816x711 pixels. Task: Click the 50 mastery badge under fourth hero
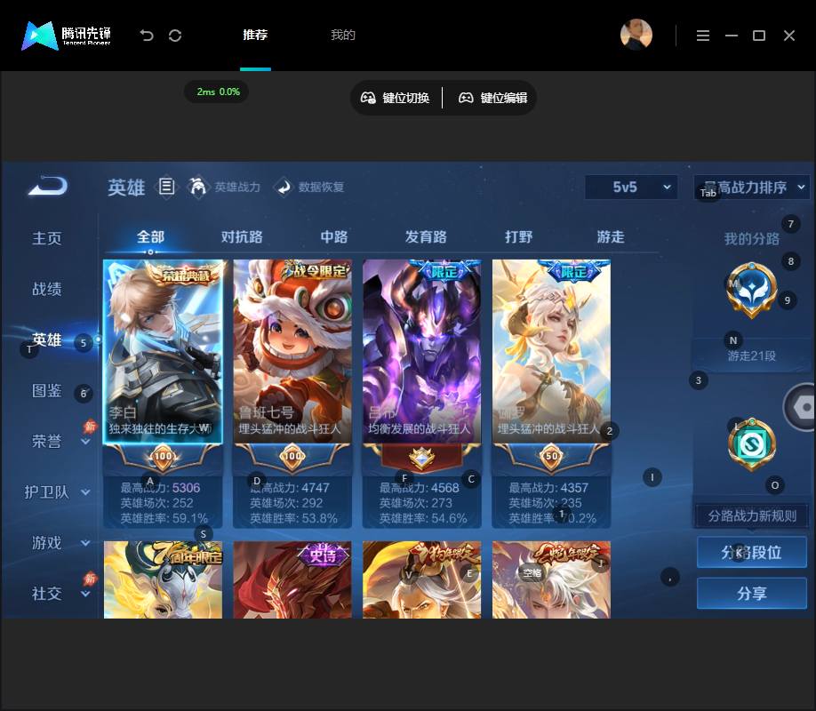point(552,456)
